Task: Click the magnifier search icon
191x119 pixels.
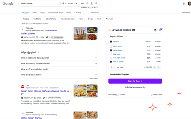Action: (x=96, y=3)
